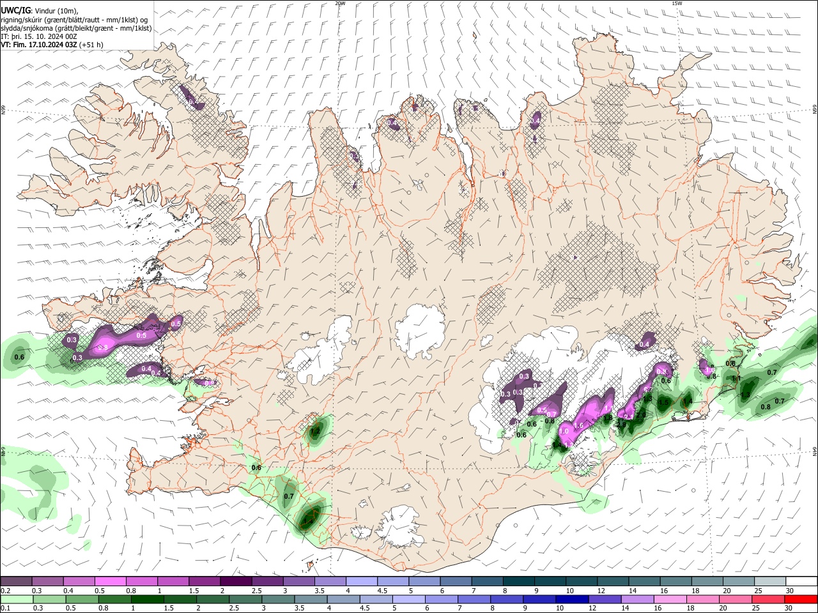The height and width of the screenshot is (613, 818).
Task: Click the green '1.2' precipitation value on the map
Action: 315,431
